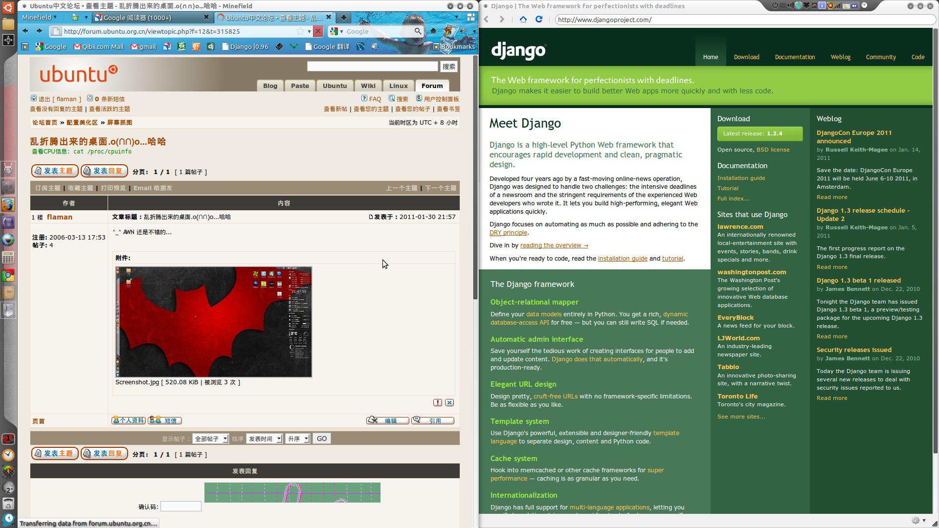Click the 引用 quote button
Viewport: 939px width, 528px height.
click(x=432, y=420)
